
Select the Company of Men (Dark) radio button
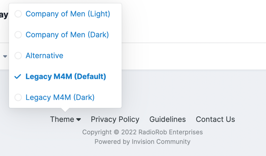18,35
